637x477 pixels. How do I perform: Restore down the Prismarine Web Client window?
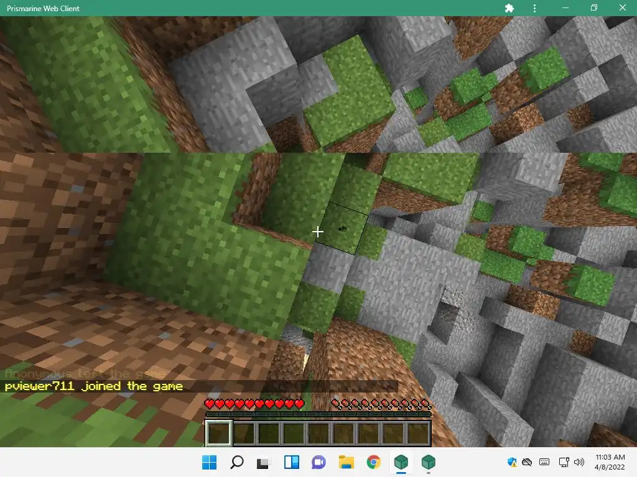click(x=594, y=7)
